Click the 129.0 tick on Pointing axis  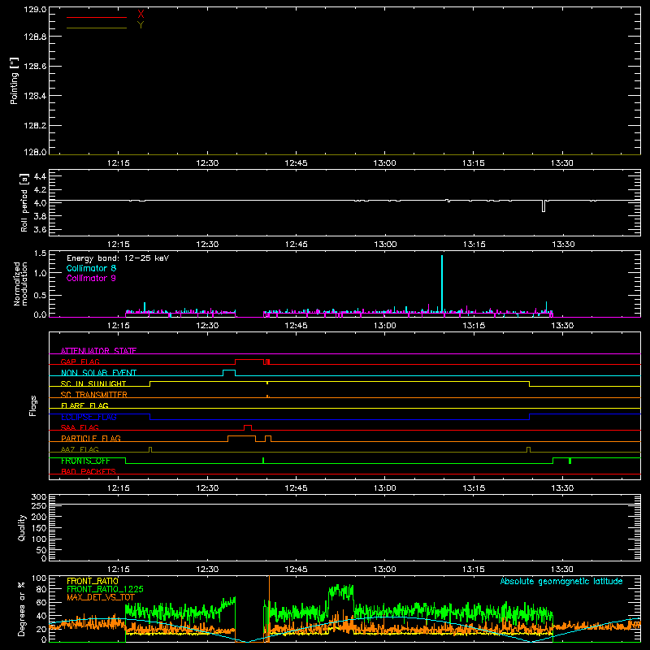(35, 10)
